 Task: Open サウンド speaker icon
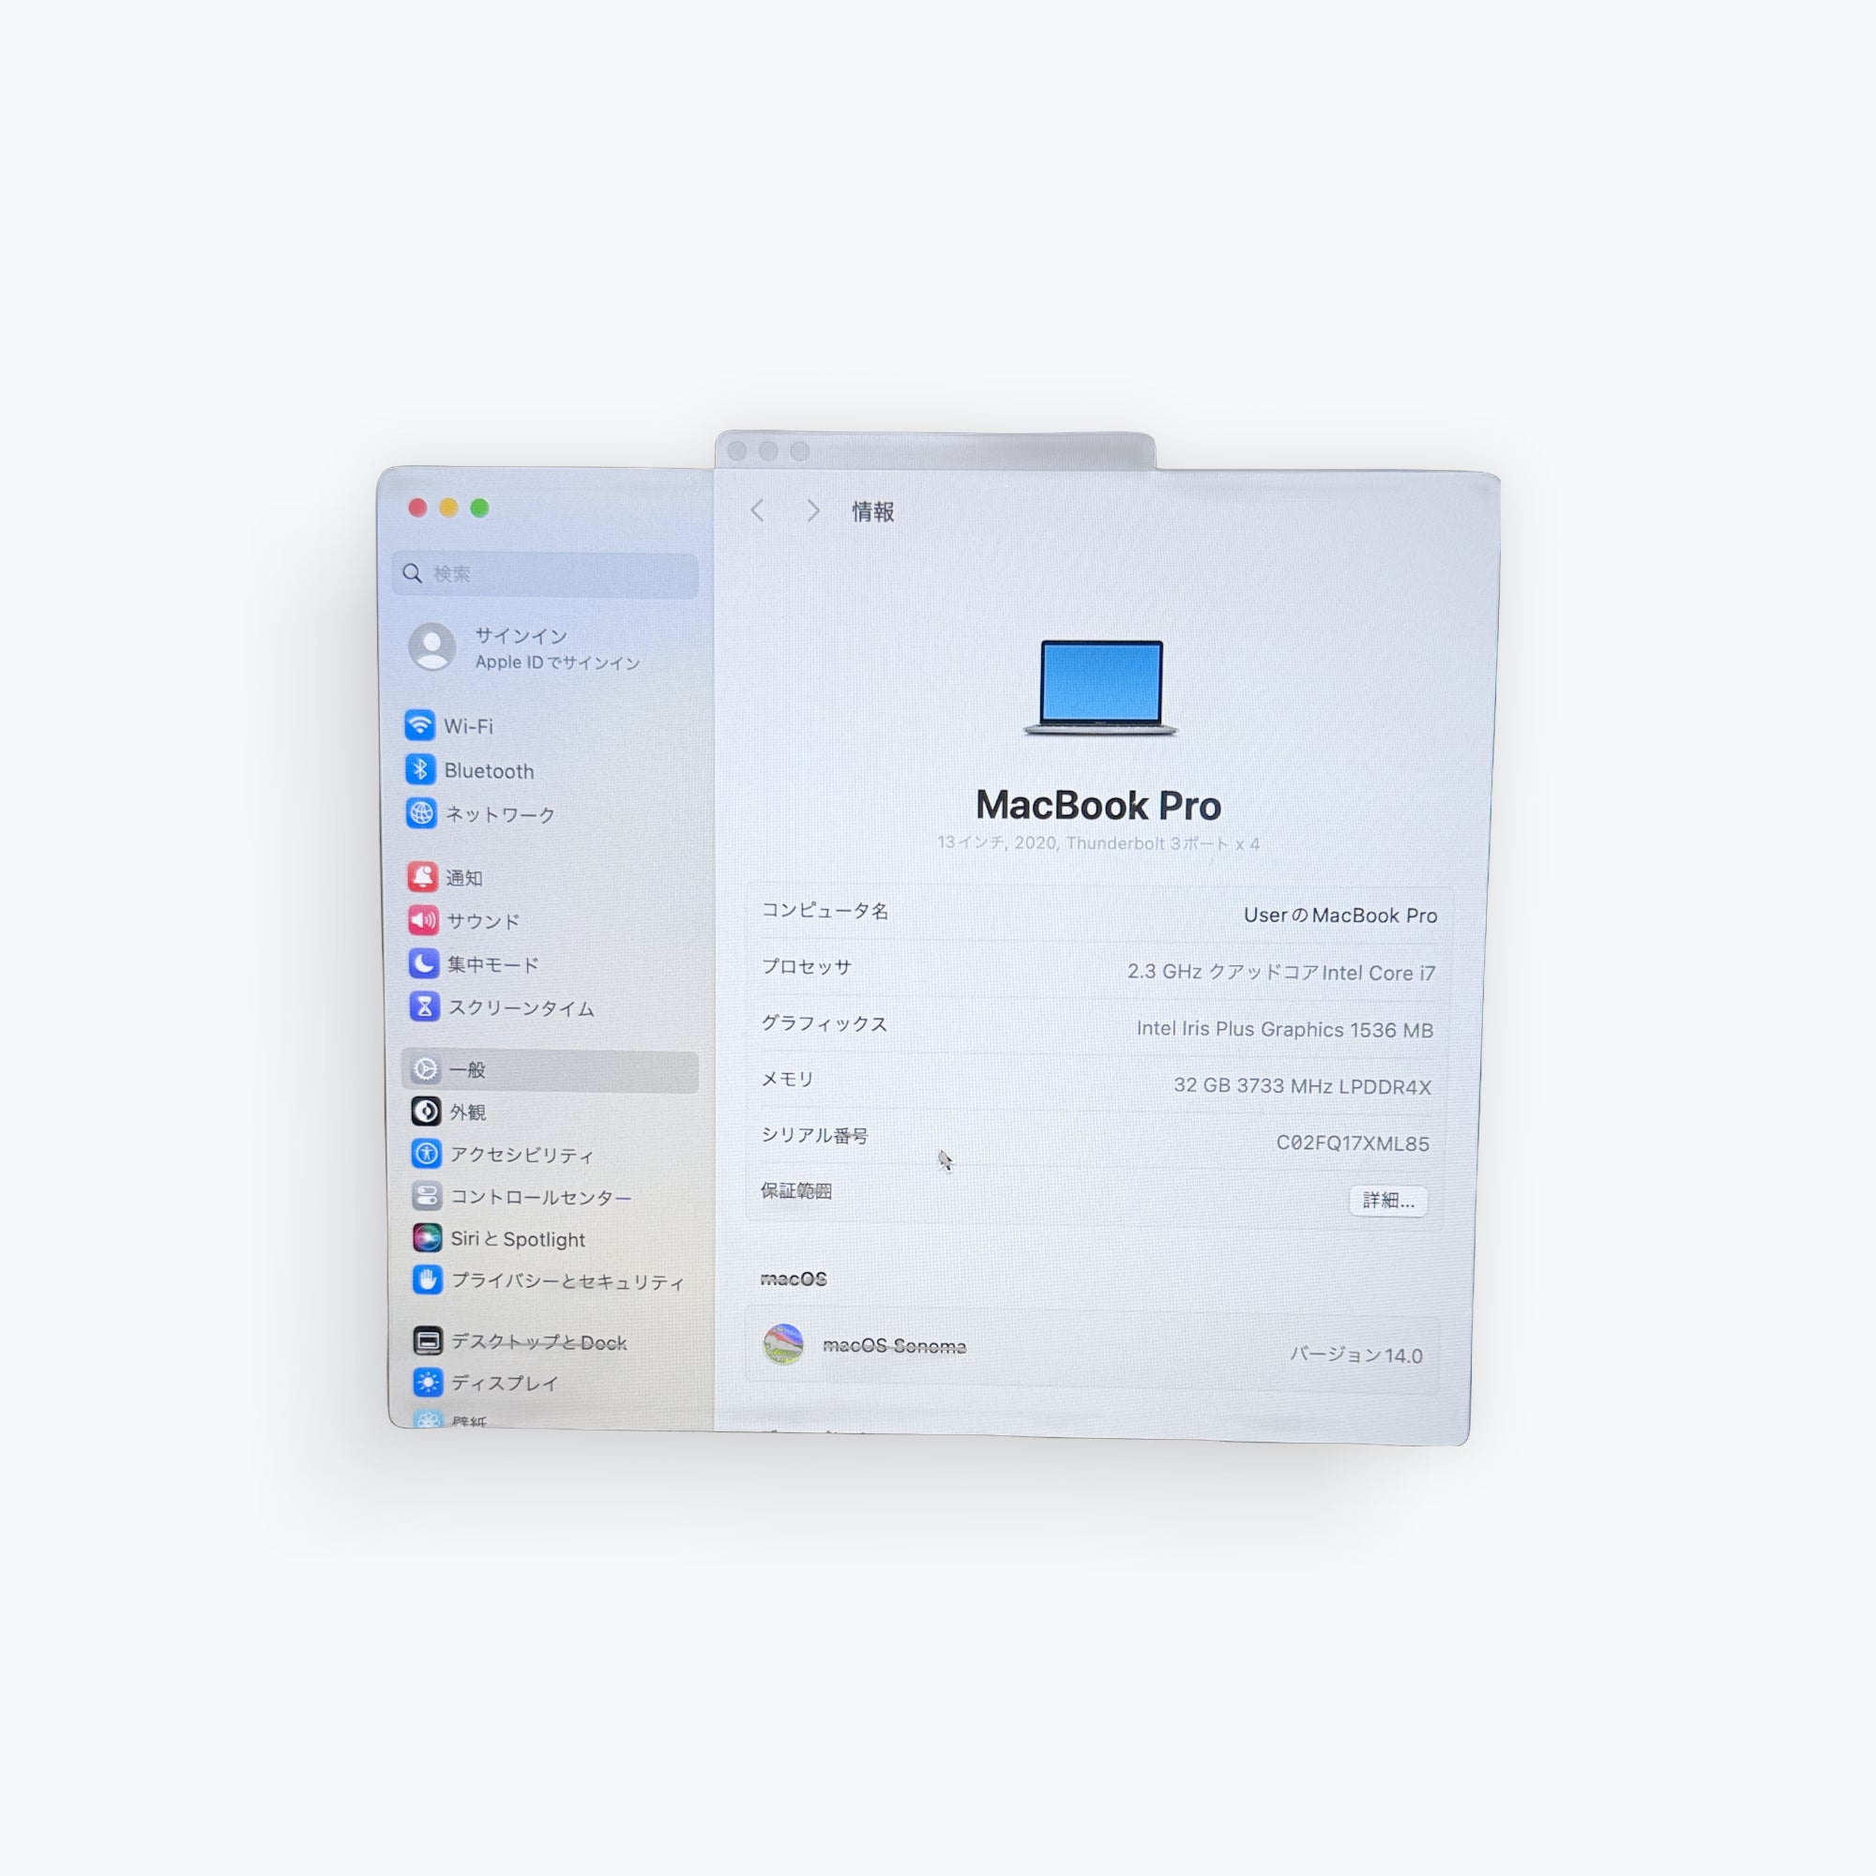[x=423, y=919]
